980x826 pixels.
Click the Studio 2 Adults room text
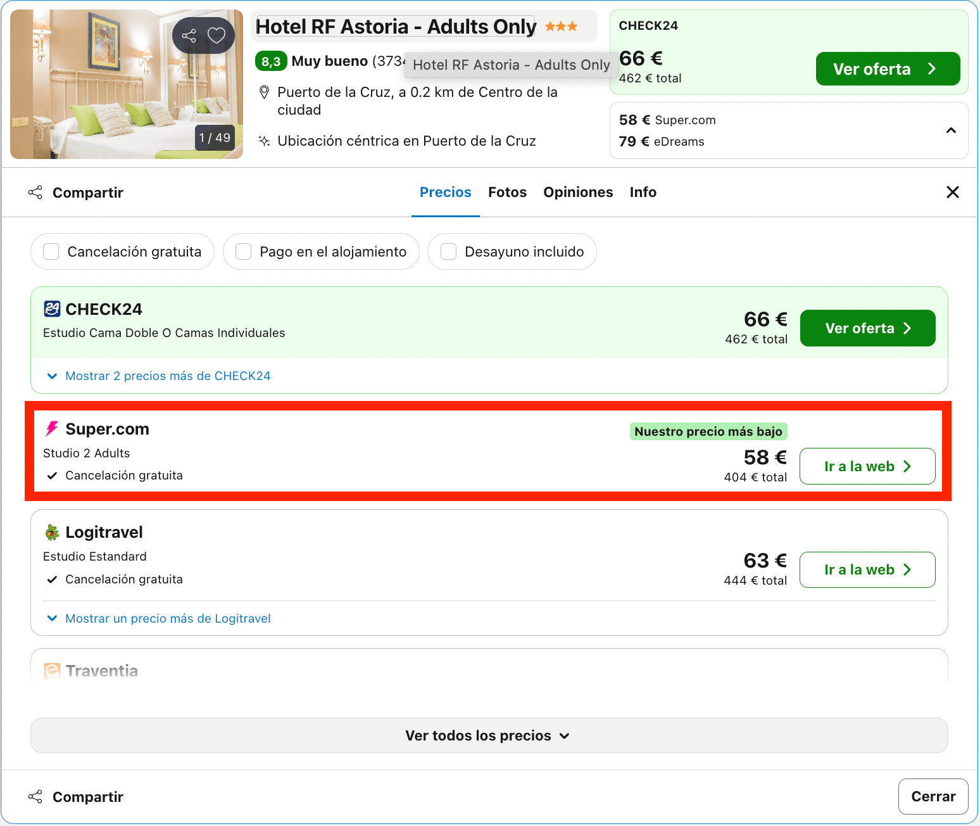point(86,454)
